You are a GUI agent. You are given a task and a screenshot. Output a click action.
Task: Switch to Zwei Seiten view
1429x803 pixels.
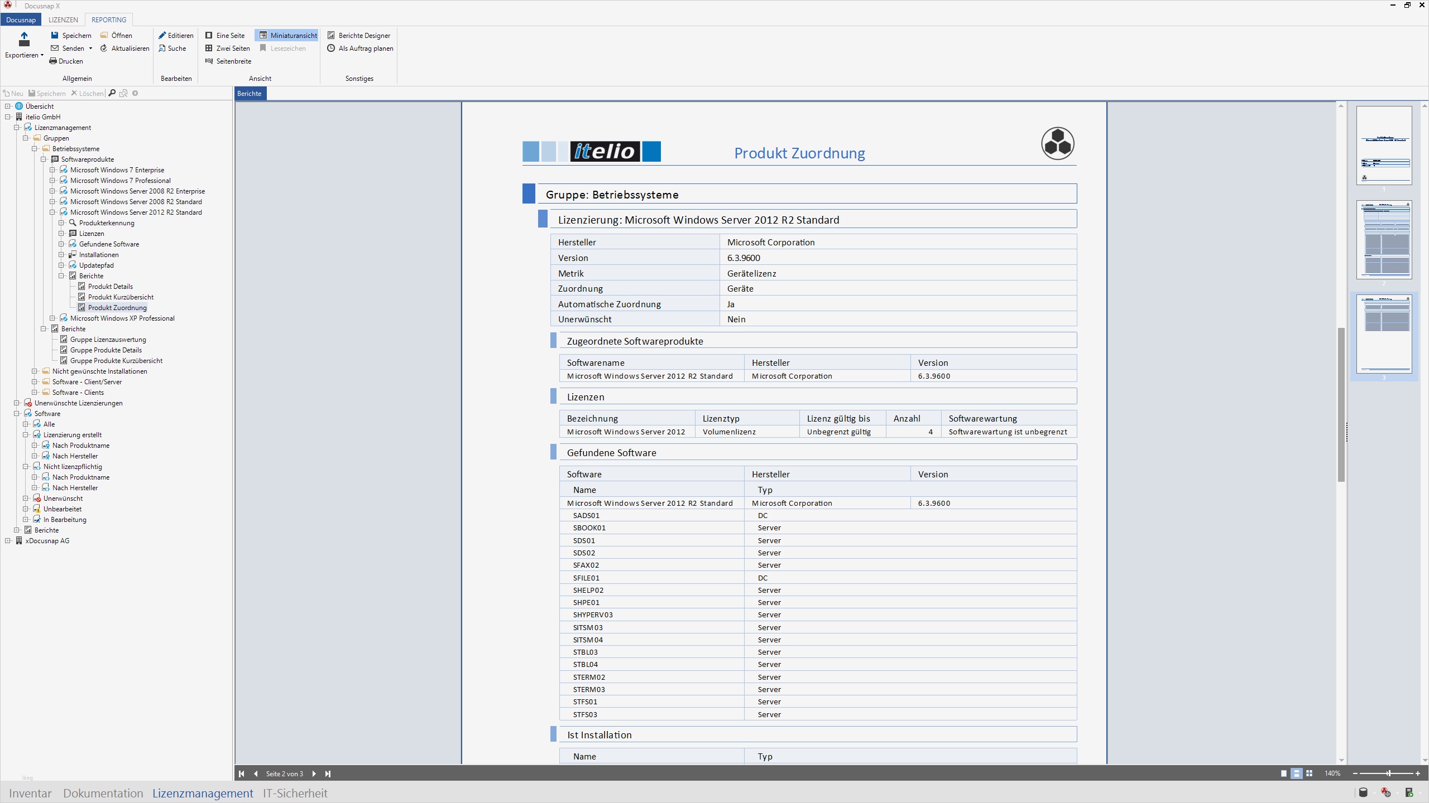(227, 49)
